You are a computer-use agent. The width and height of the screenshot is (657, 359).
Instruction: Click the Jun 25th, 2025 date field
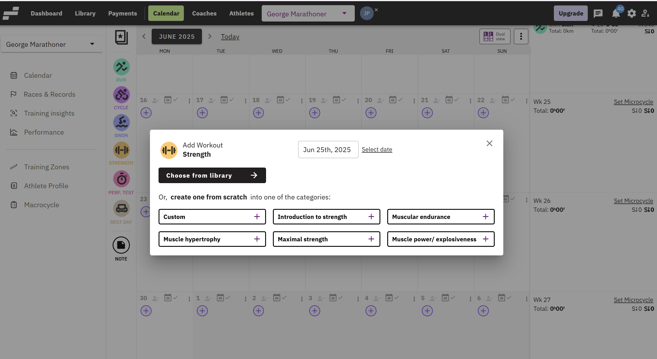coord(328,150)
